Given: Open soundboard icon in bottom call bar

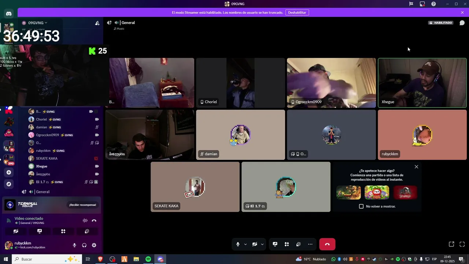Looking at the screenshot, I should point(298,244).
